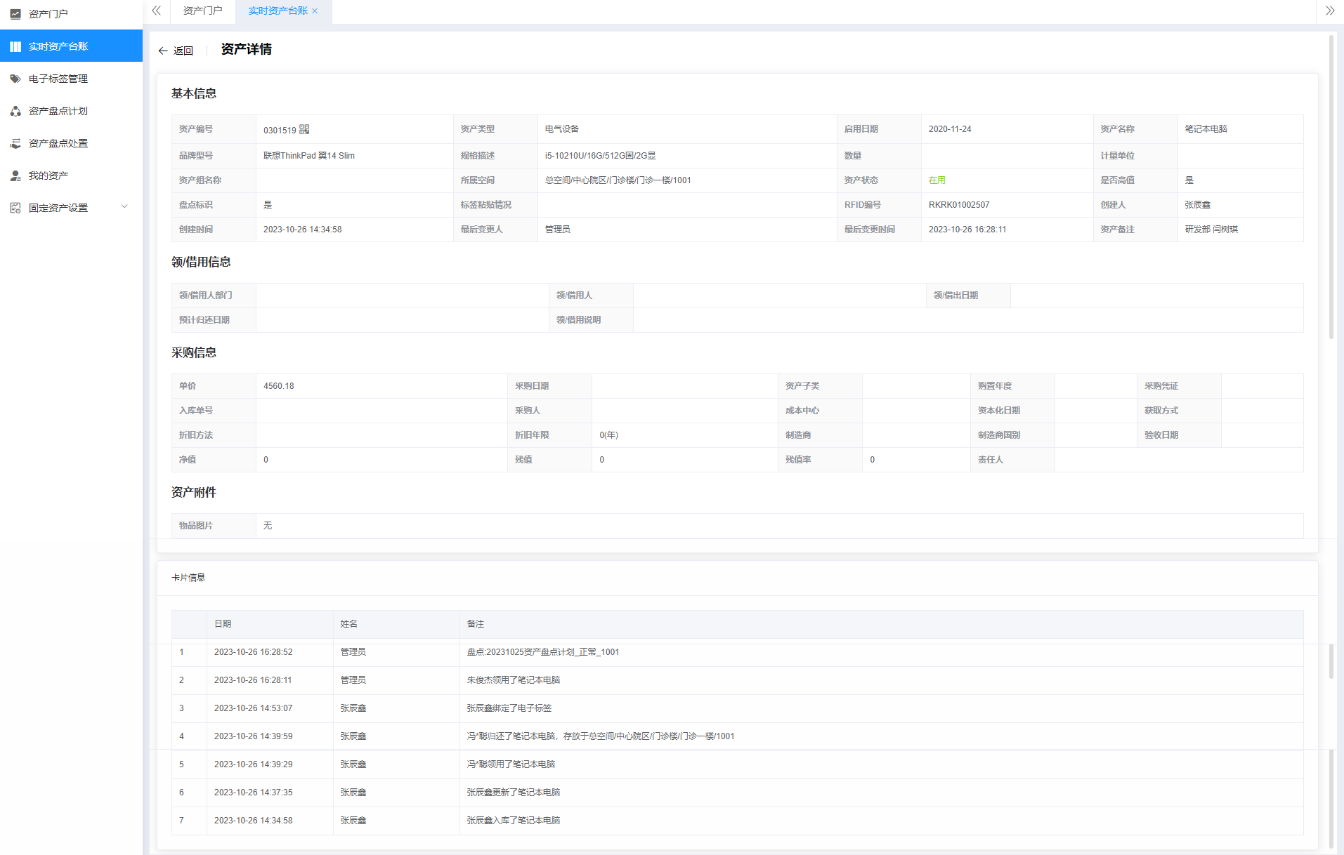The height and width of the screenshot is (855, 1344).
Task: Click the 实时资产台账 sidebar icon
Action: tap(15, 46)
